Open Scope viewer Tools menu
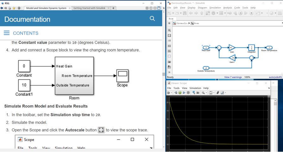The height and width of the screenshot is (152, 283). 176,88
